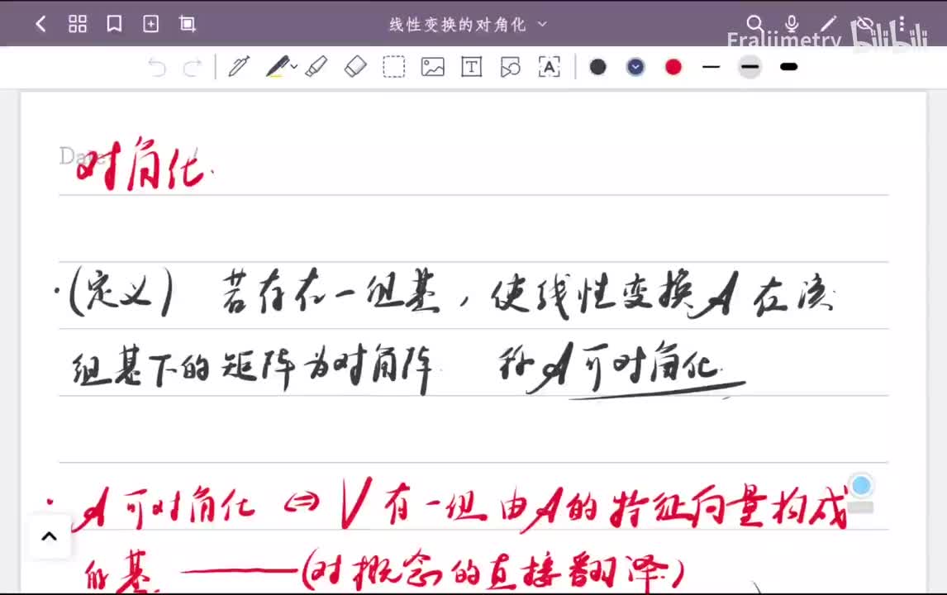Start audio recording with the microphone
The image size is (947, 595).
(792, 24)
